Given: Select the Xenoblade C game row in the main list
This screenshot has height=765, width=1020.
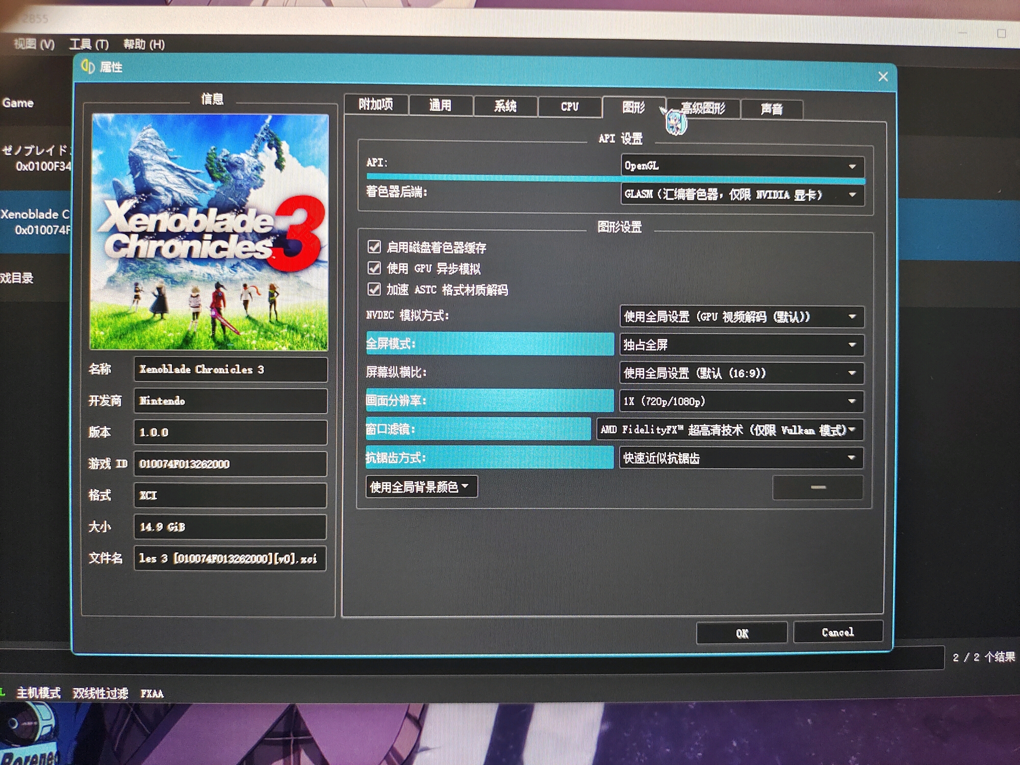Looking at the screenshot, I should coord(36,222).
